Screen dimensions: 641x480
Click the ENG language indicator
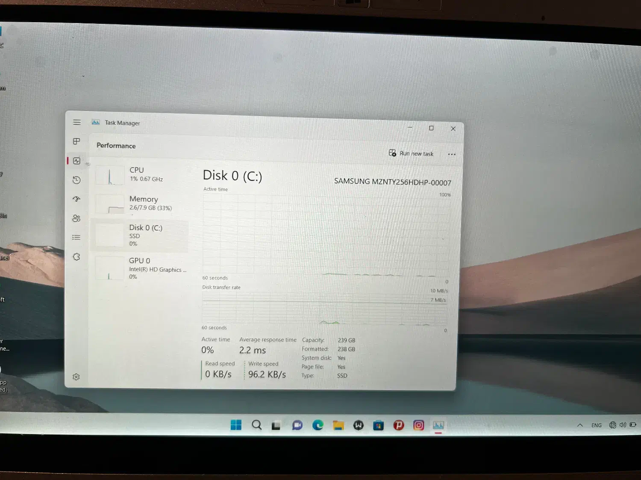[597, 425]
